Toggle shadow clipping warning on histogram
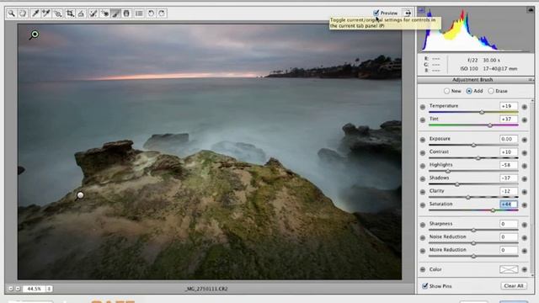539x303 pixels. pyautogui.click(x=422, y=10)
